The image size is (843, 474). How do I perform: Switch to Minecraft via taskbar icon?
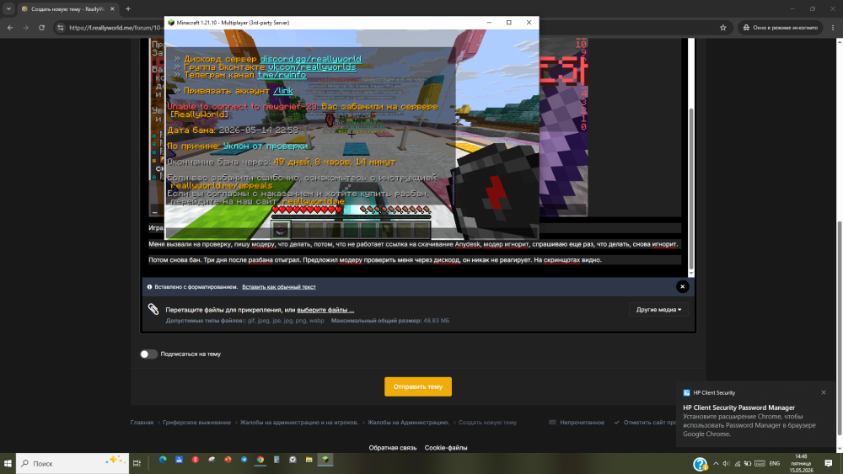(x=325, y=460)
